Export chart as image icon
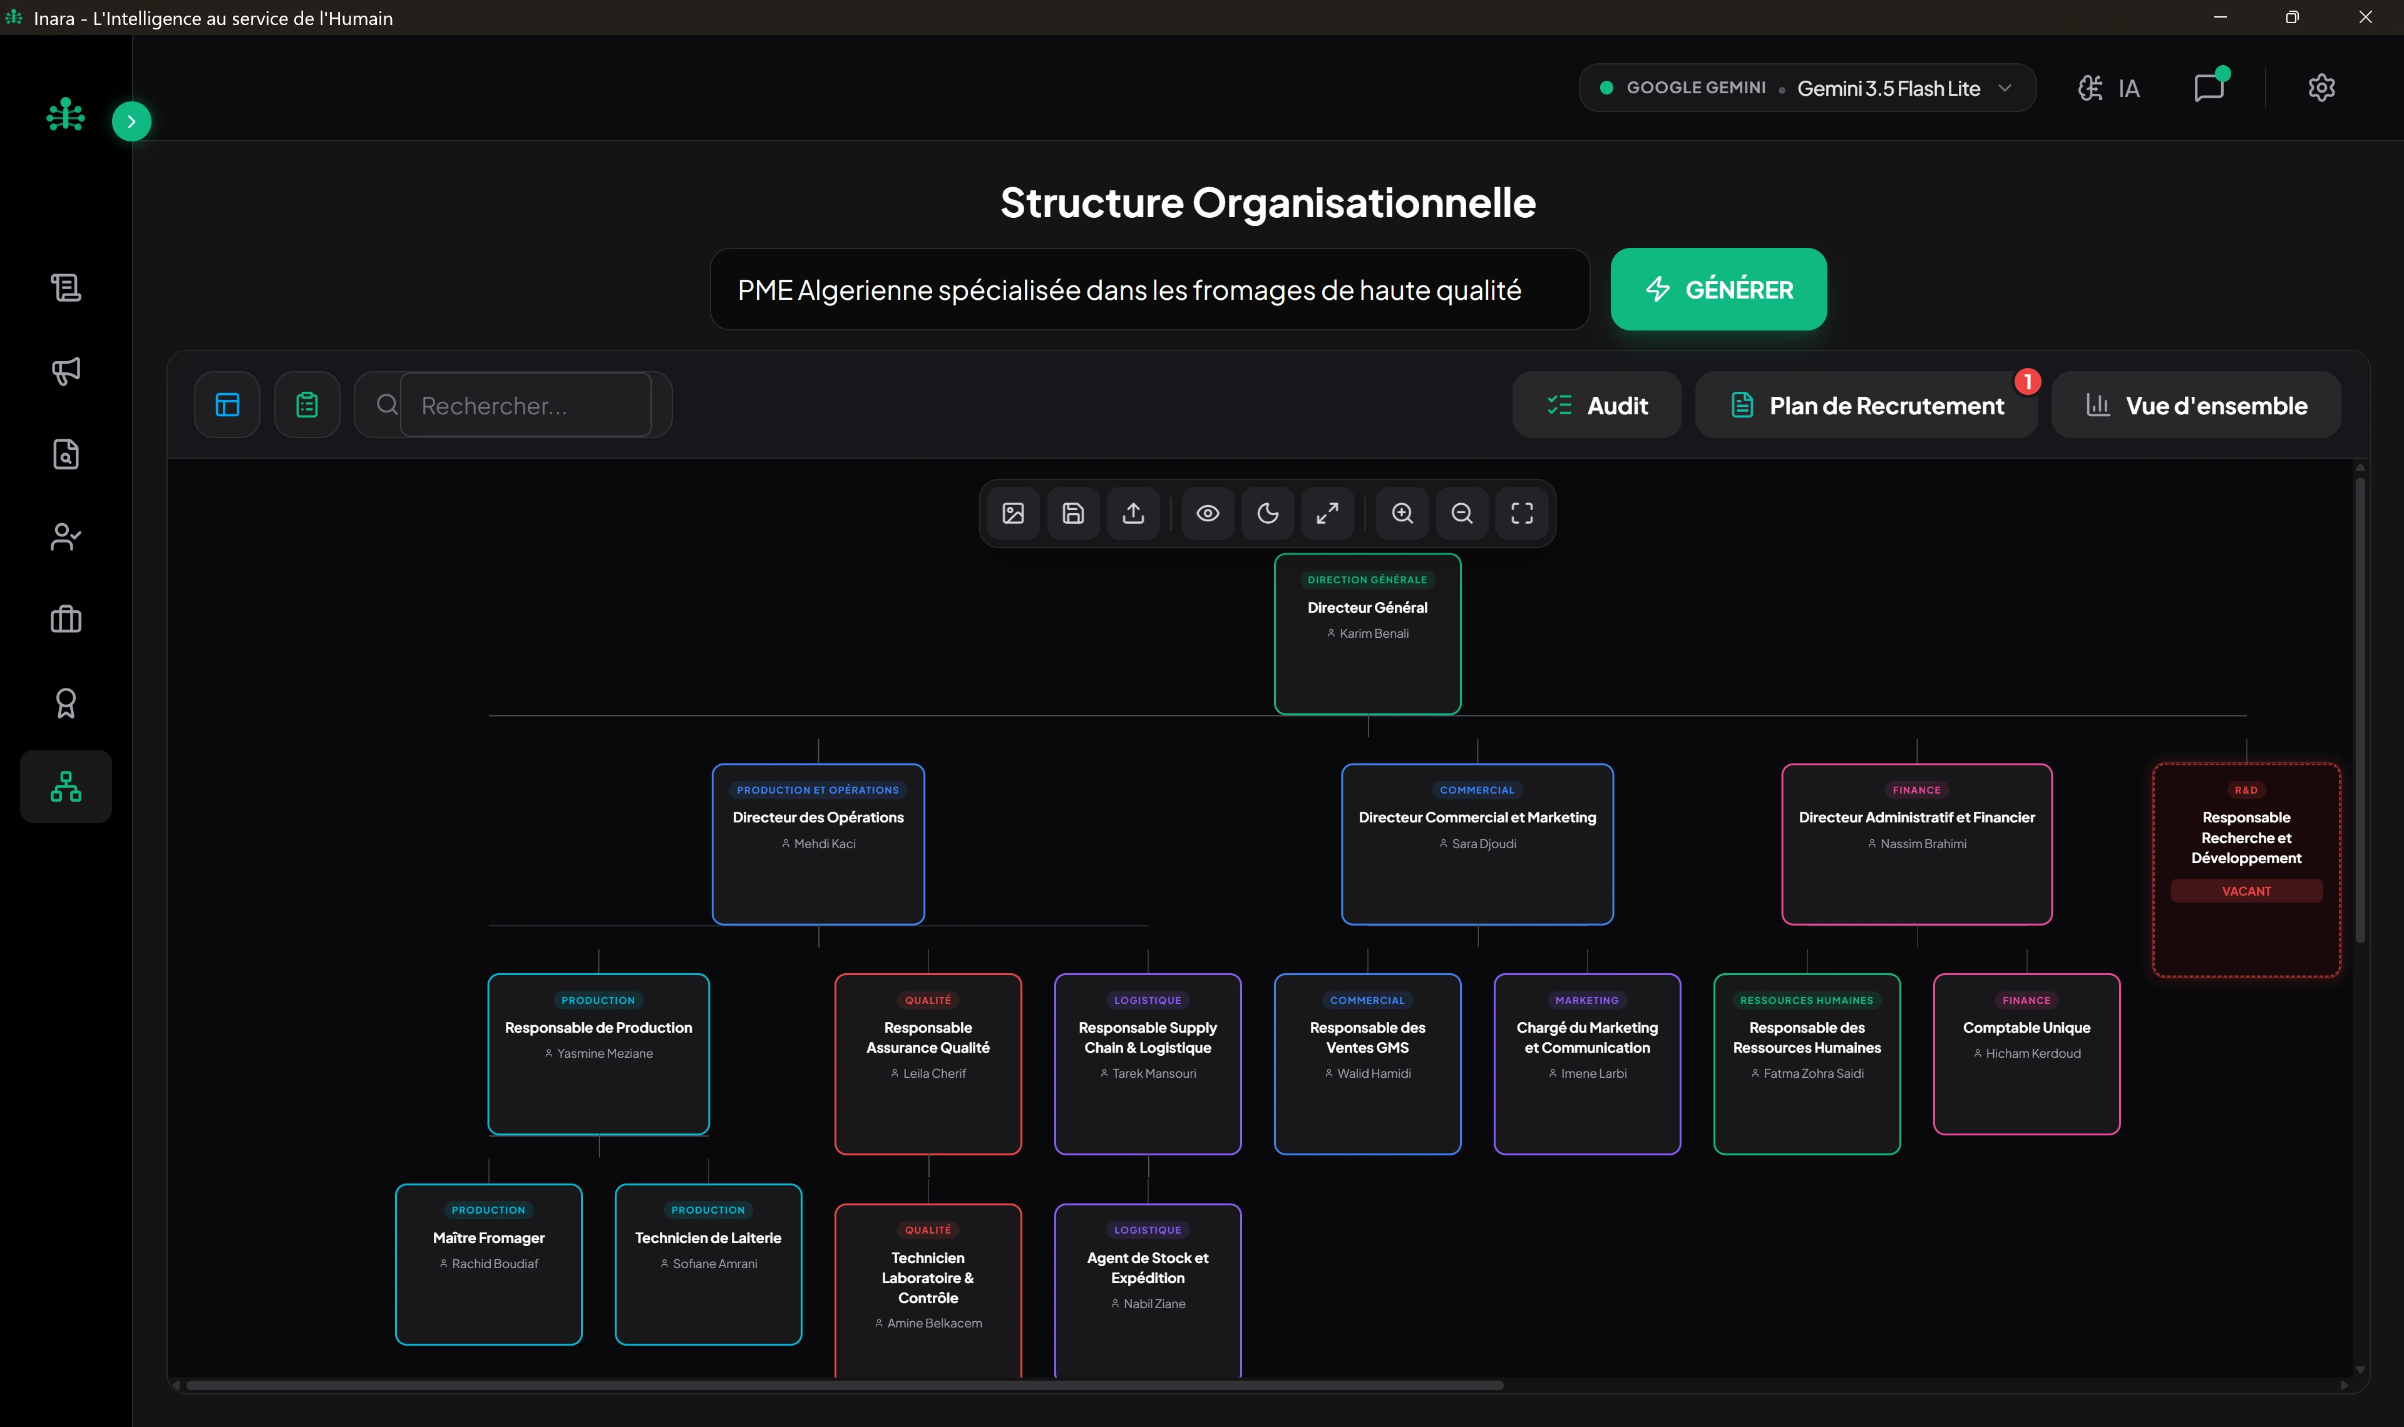The width and height of the screenshot is (2404, 1427). coord(1014,513)
